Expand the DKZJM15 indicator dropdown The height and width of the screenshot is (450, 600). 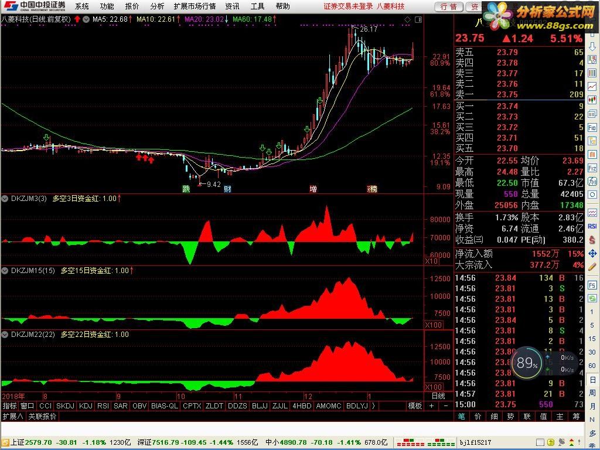coord(5,271)
